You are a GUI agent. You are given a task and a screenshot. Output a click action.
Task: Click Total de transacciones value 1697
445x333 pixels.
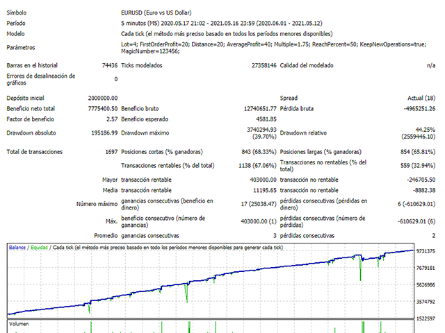pyautogui.click(x=111, y=152)
